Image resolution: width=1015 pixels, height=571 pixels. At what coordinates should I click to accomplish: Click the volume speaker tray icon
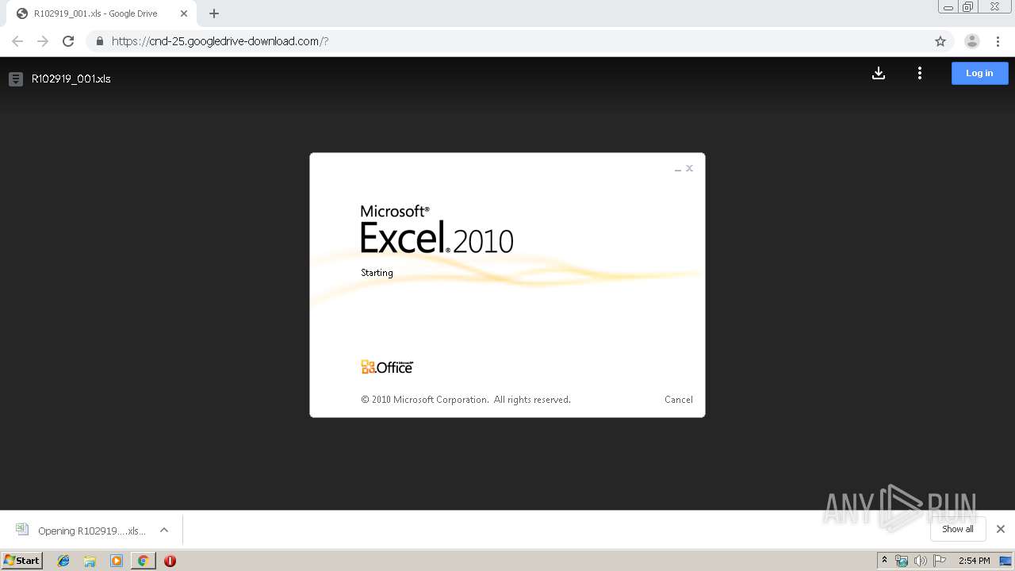click(921, 561)
